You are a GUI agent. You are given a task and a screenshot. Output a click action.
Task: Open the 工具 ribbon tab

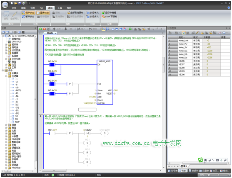[60, 8]
